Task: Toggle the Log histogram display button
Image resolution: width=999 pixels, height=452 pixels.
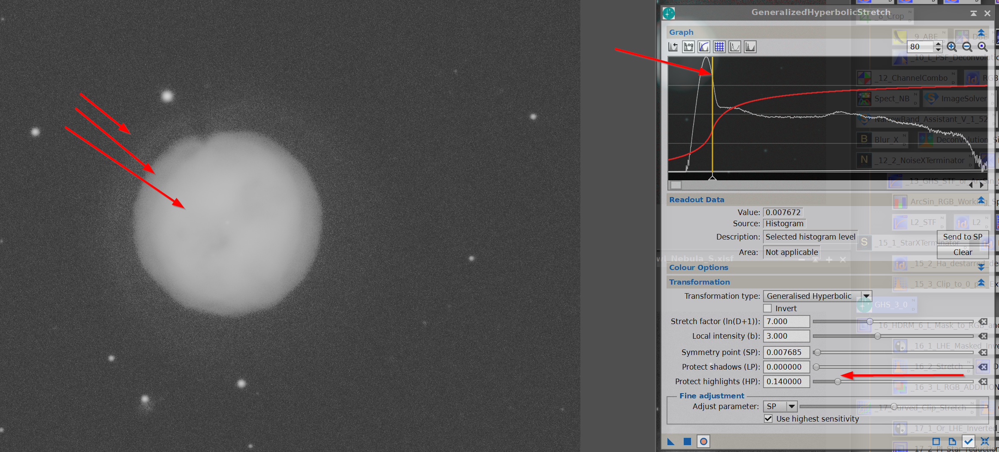Action: [688, 47]
